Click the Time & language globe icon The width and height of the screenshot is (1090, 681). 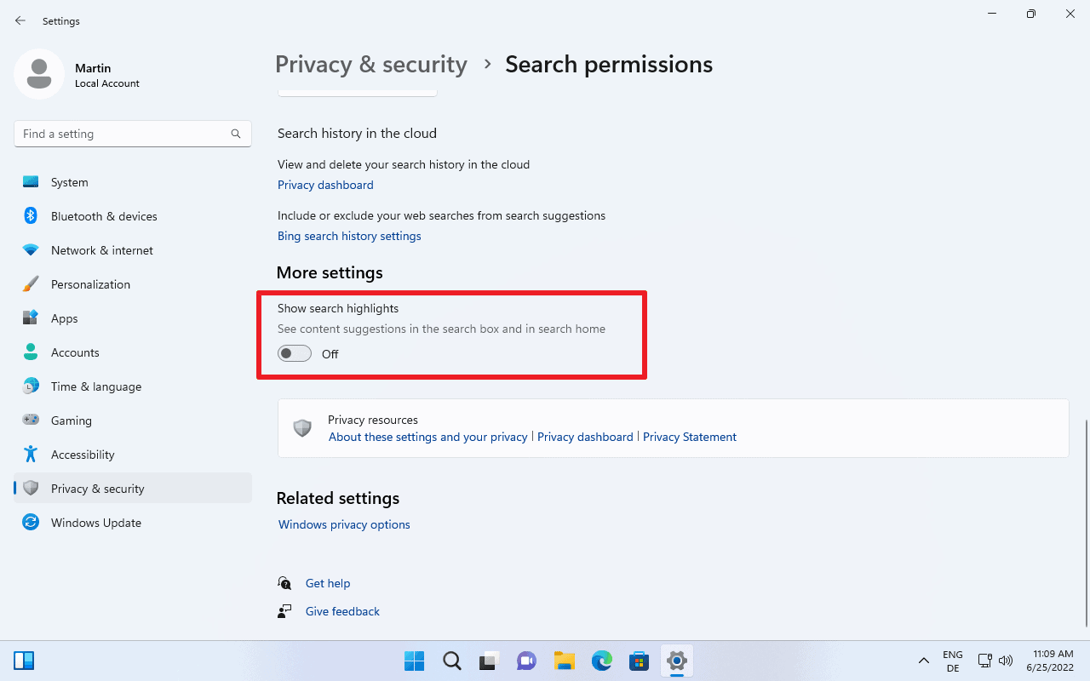31,386
